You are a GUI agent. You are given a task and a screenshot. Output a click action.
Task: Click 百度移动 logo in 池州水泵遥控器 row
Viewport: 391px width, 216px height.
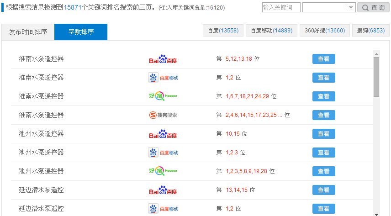pyautogui.click(x=163, y=153)
